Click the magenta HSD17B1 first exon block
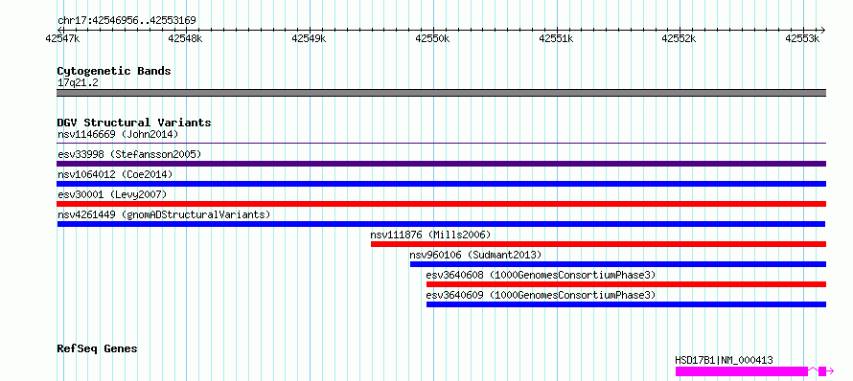This screenshot has width=853, height=381. pyautogui.click(x=742, y=371)
